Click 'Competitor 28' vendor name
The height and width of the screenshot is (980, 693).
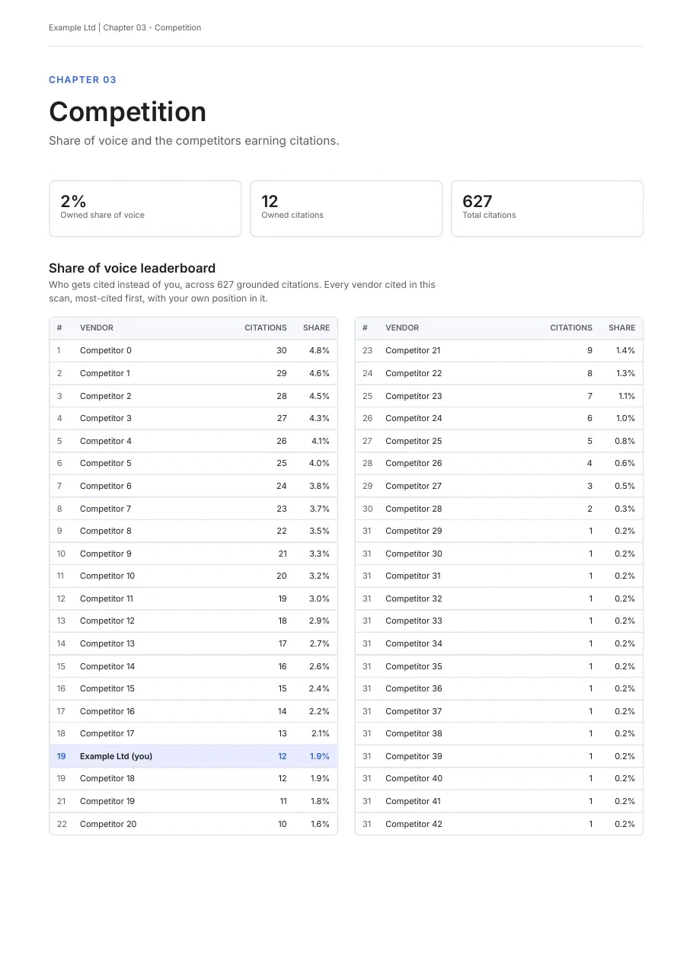click(414, 509)
